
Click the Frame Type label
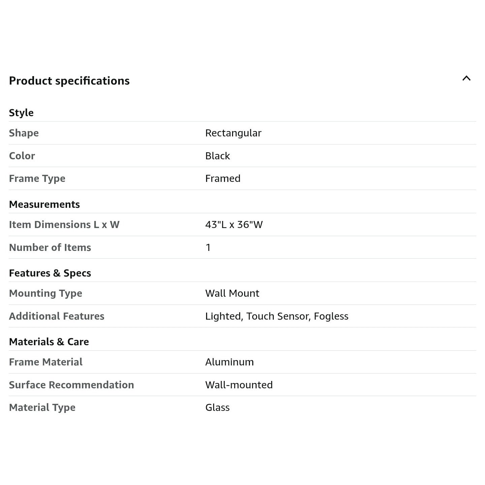(37, 179)
